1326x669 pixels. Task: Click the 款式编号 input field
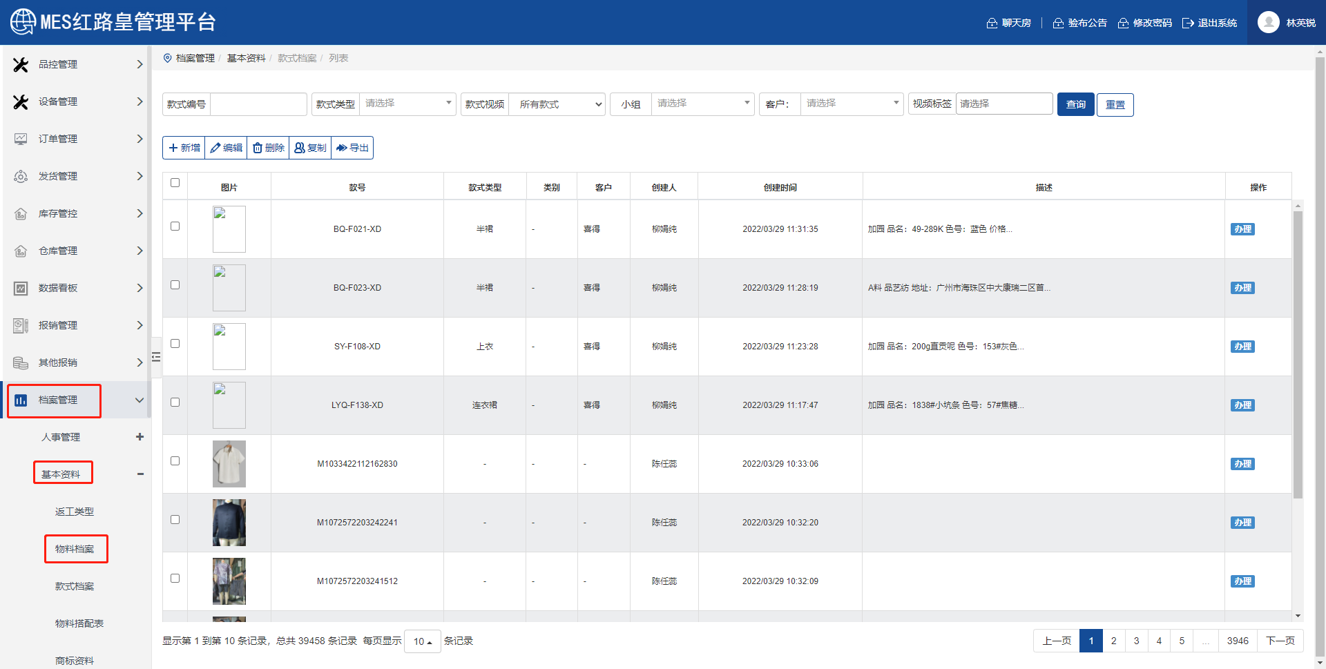tap(258, 104)
